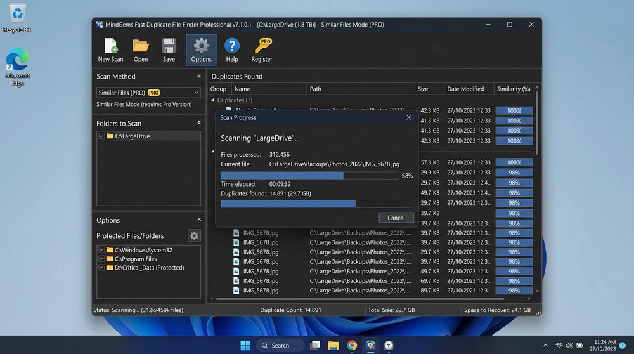Close the Scan Progress dialog
The height and width of the screenshot is (354, 634).
click(x=408, y=117)
